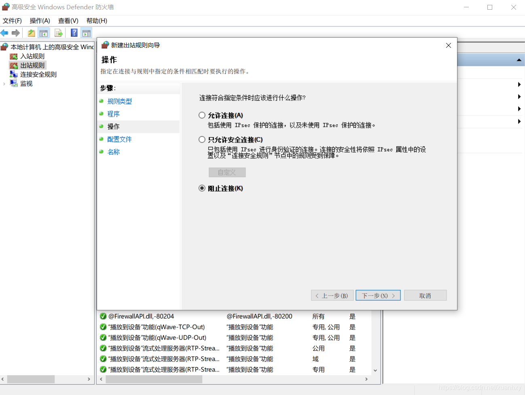Click the Cancel (取消) button
This screenshot has height=395, width=525.
pos(425,295)
